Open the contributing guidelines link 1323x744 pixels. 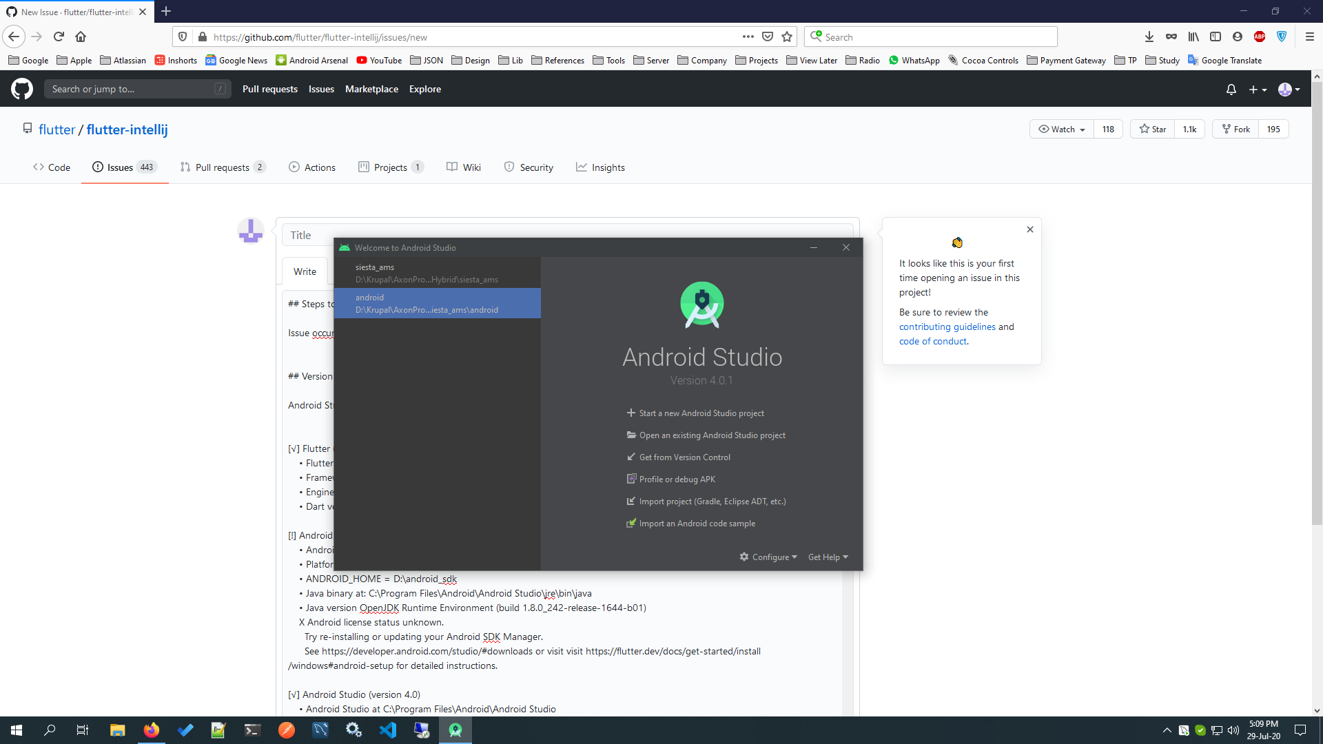(946, 327)
